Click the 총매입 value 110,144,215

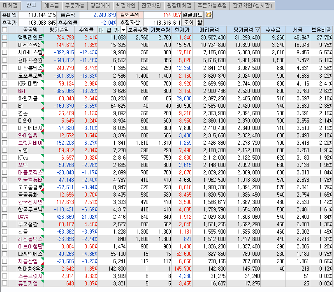point(42,15)
